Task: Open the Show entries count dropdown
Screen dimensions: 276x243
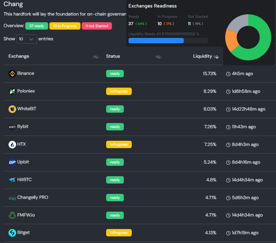Action: point(27,39)
